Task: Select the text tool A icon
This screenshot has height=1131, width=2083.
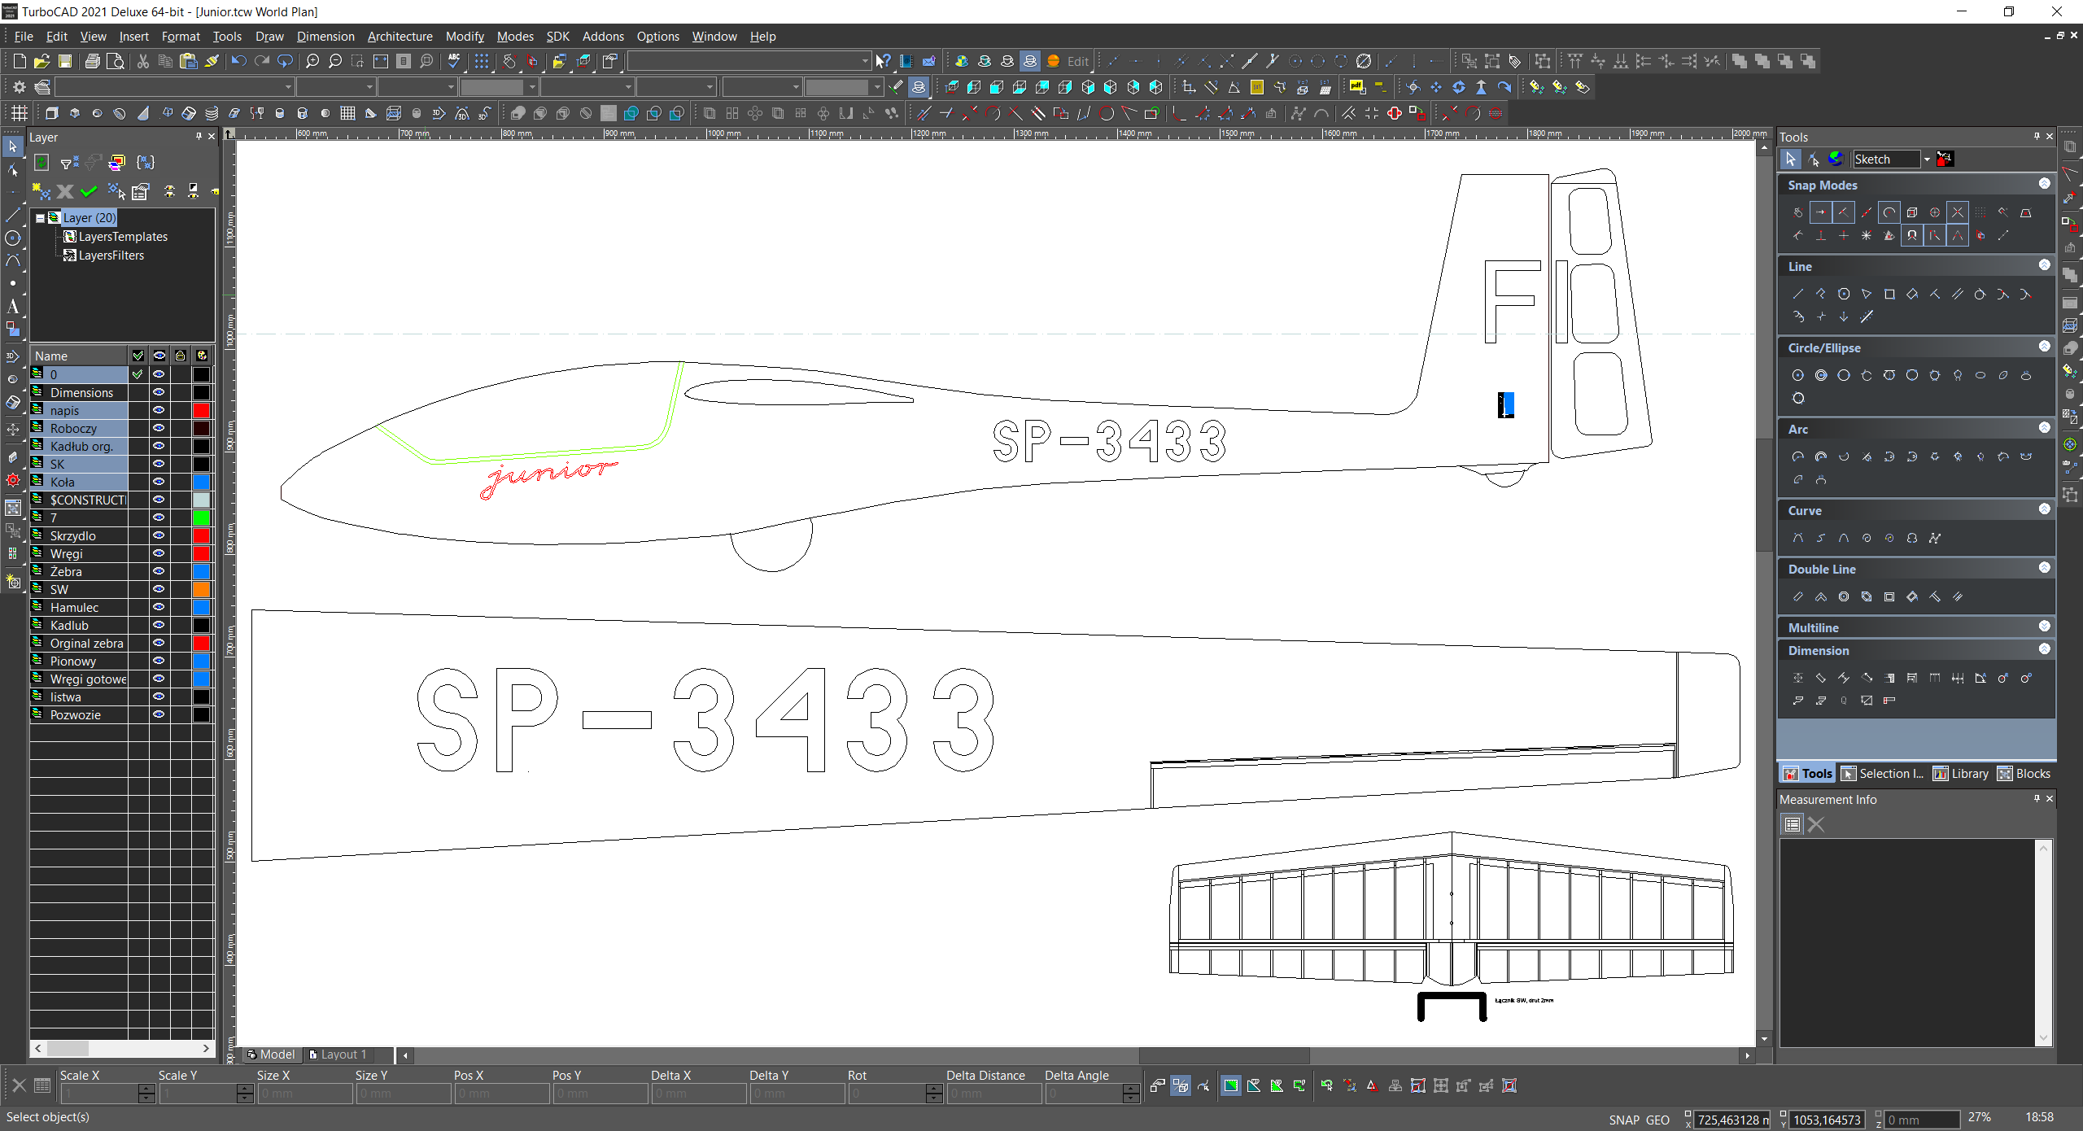Action: [12, 306]
